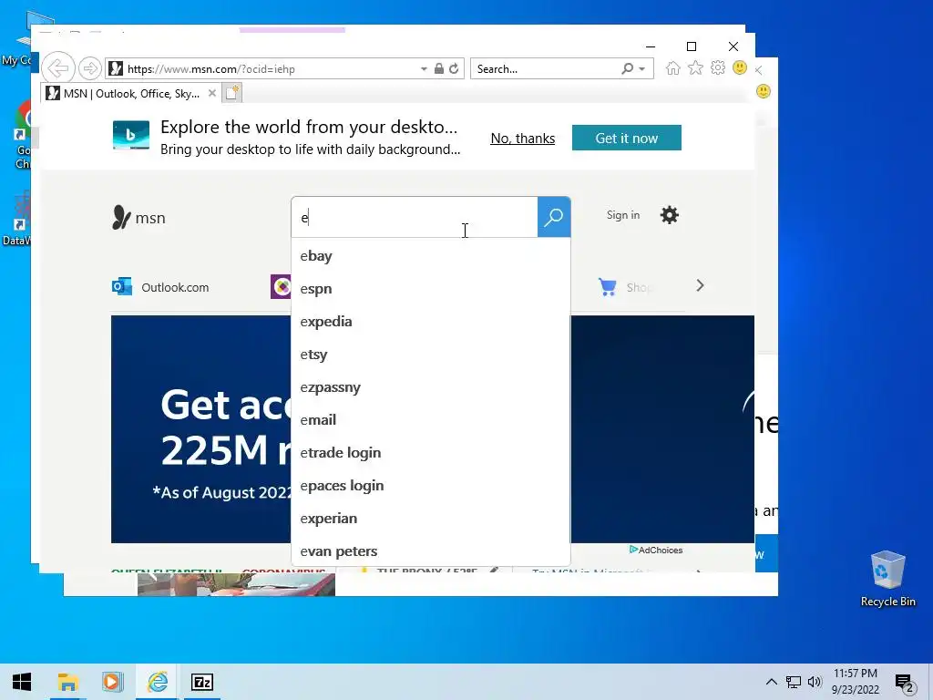Click the Home icon in IE toolbar
The height and width of the screenshot is (700, 933).
[x=673, y=68]
